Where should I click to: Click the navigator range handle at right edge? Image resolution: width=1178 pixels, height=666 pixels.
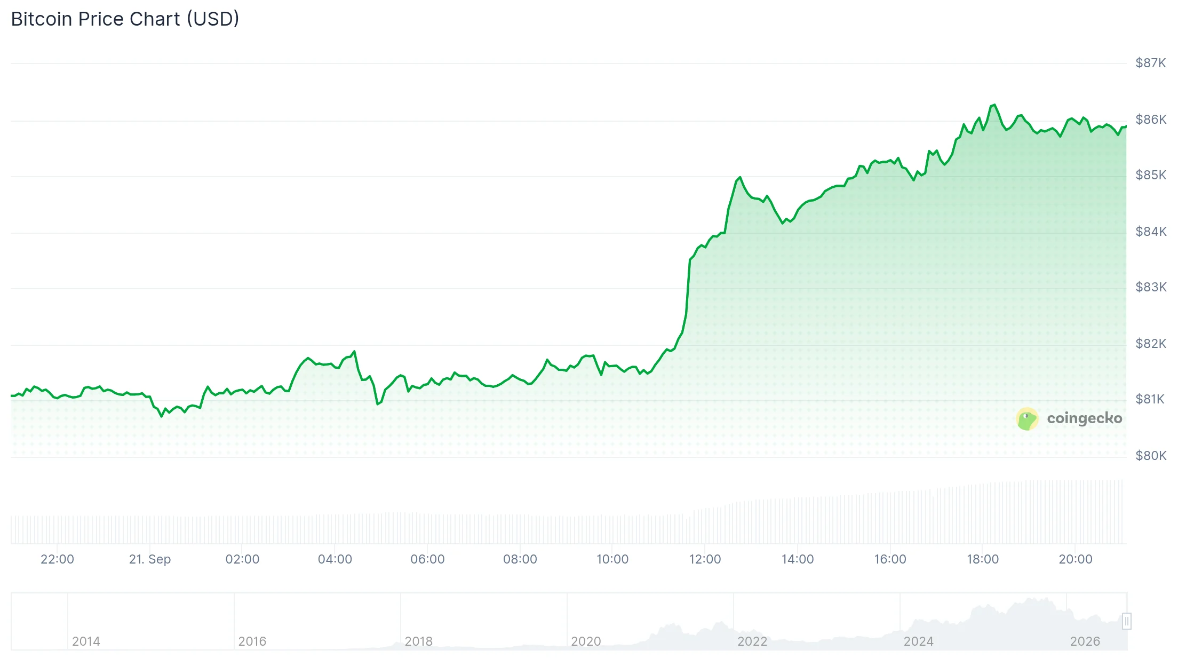click(x=1126, y=621)
